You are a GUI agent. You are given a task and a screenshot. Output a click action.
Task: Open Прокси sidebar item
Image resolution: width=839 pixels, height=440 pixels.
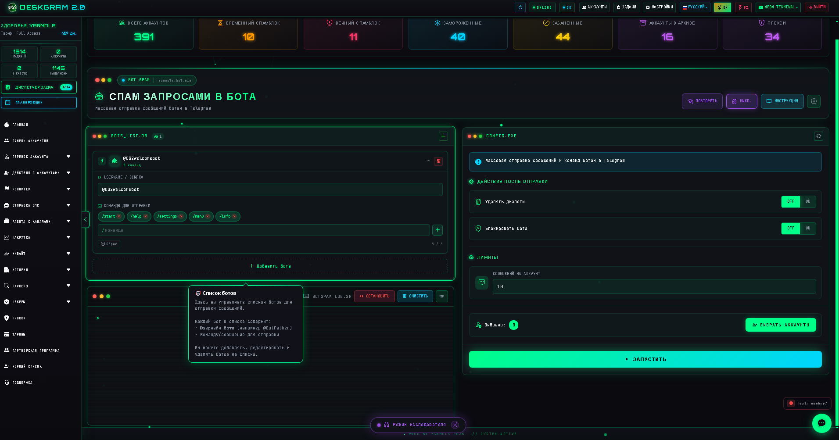19,318
